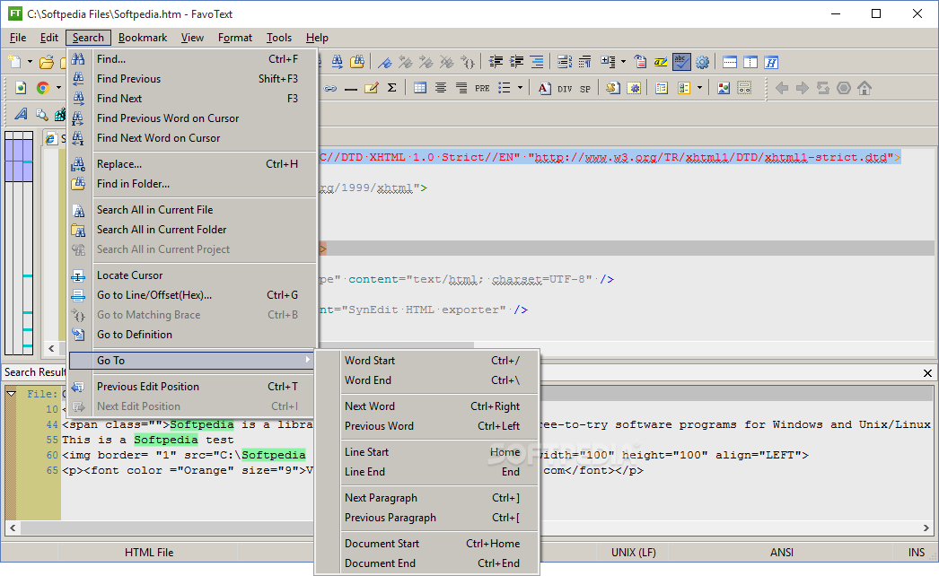Click the insert table icon
Viewport: 939px width, 576px height.
pos(420,88)
